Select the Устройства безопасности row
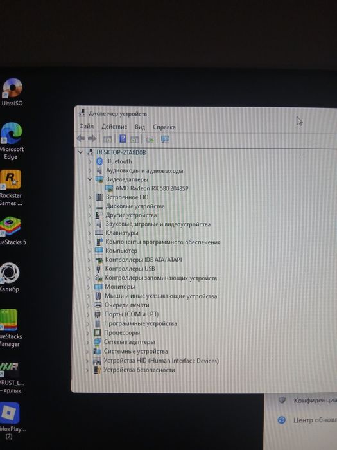This screenshot has width=337, height=450. (x=139, y=370)
